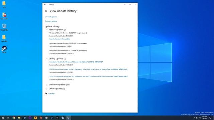Open Task View on the taskbar
This screenshot has height=120, width=214.
[8, 118]
